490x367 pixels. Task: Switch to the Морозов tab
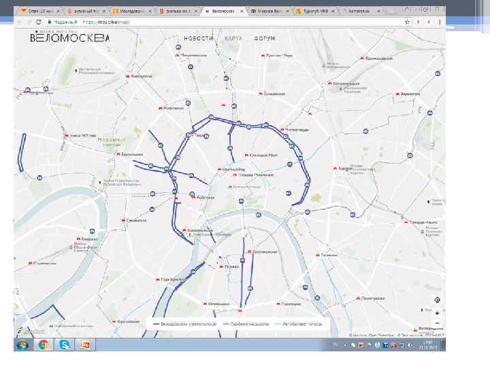pyautogui.click(x=269, y=11)
